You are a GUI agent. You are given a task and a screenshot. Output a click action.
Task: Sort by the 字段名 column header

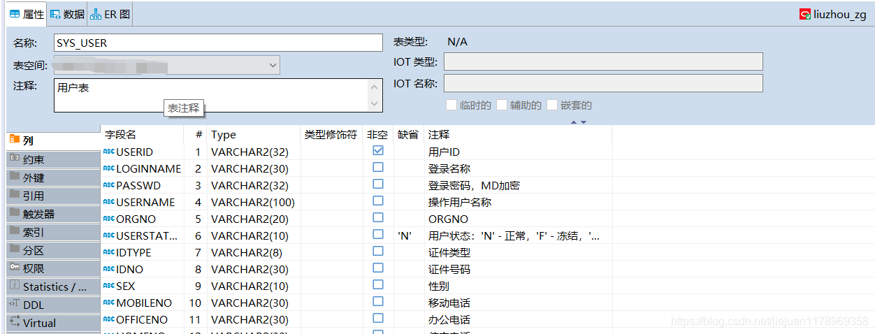pyautogui.click(x=120, y=134)
